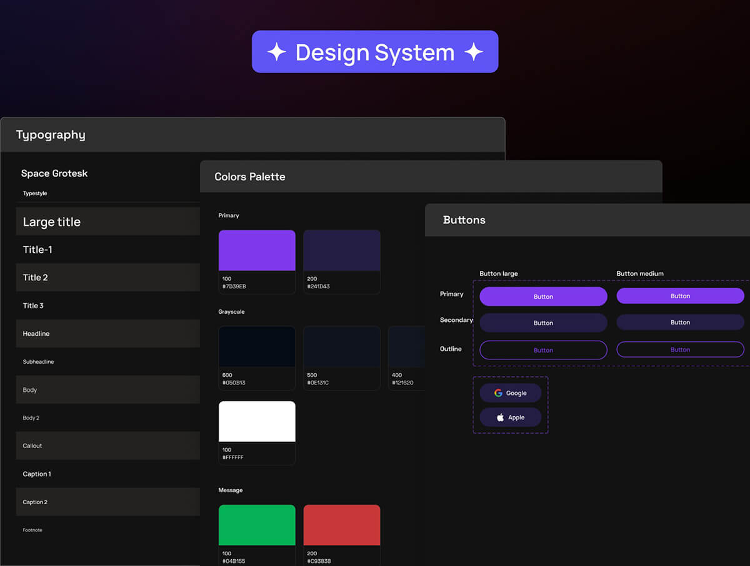Click the Apple logo icon

point(500,417)
